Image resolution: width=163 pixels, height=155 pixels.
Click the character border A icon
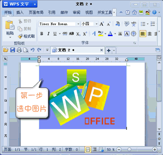coord(127,33)
